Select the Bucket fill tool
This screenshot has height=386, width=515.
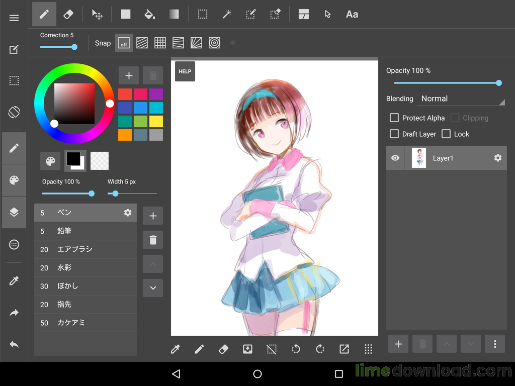tap(149, 14)
